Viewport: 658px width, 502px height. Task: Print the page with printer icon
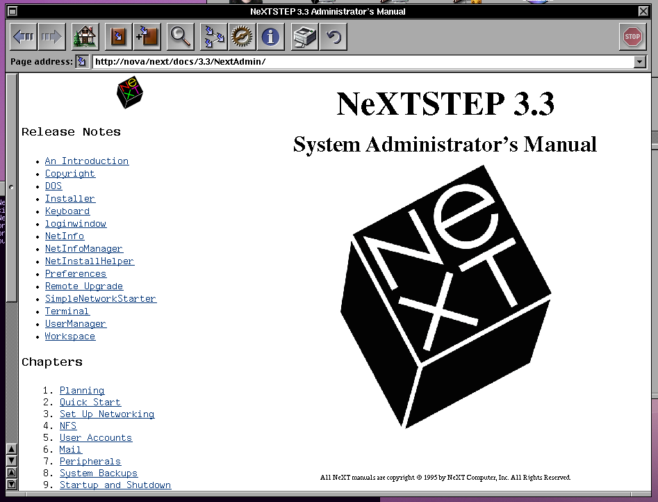pos(304,37)
